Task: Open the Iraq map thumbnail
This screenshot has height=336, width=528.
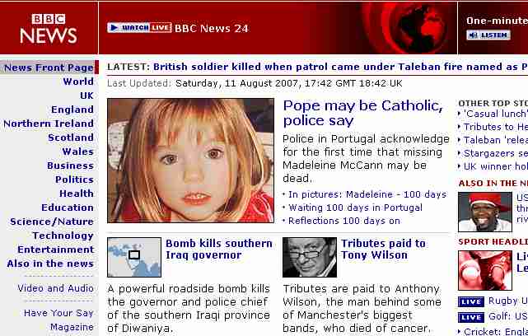Action: (134, 257)
